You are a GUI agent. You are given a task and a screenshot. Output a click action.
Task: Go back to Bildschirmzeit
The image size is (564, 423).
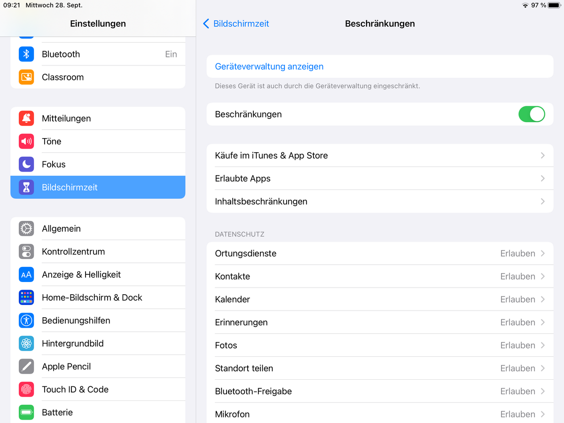(236, 23)
